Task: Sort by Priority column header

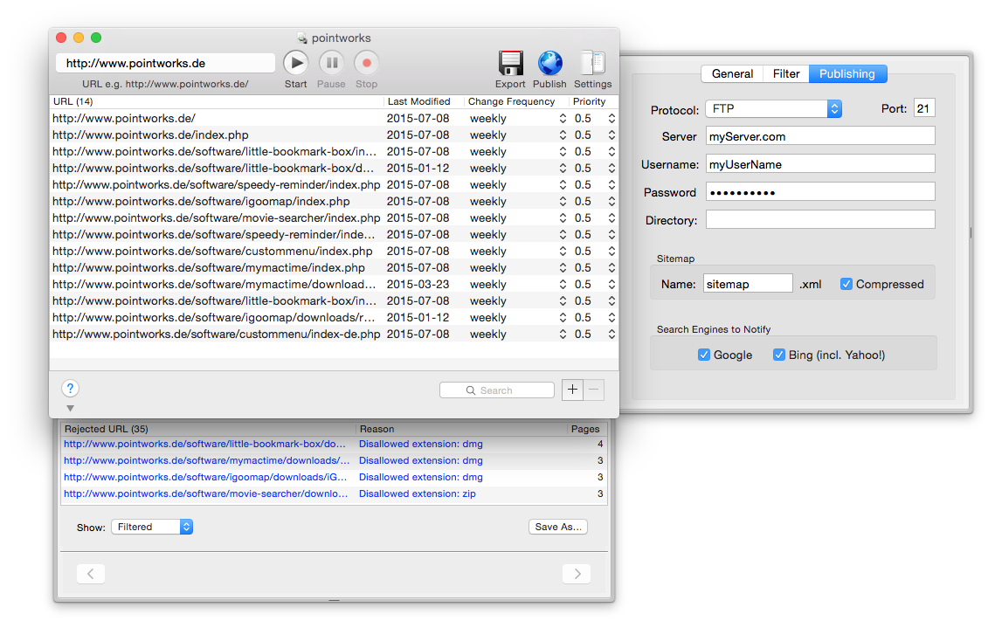Action: coord(593,101)
